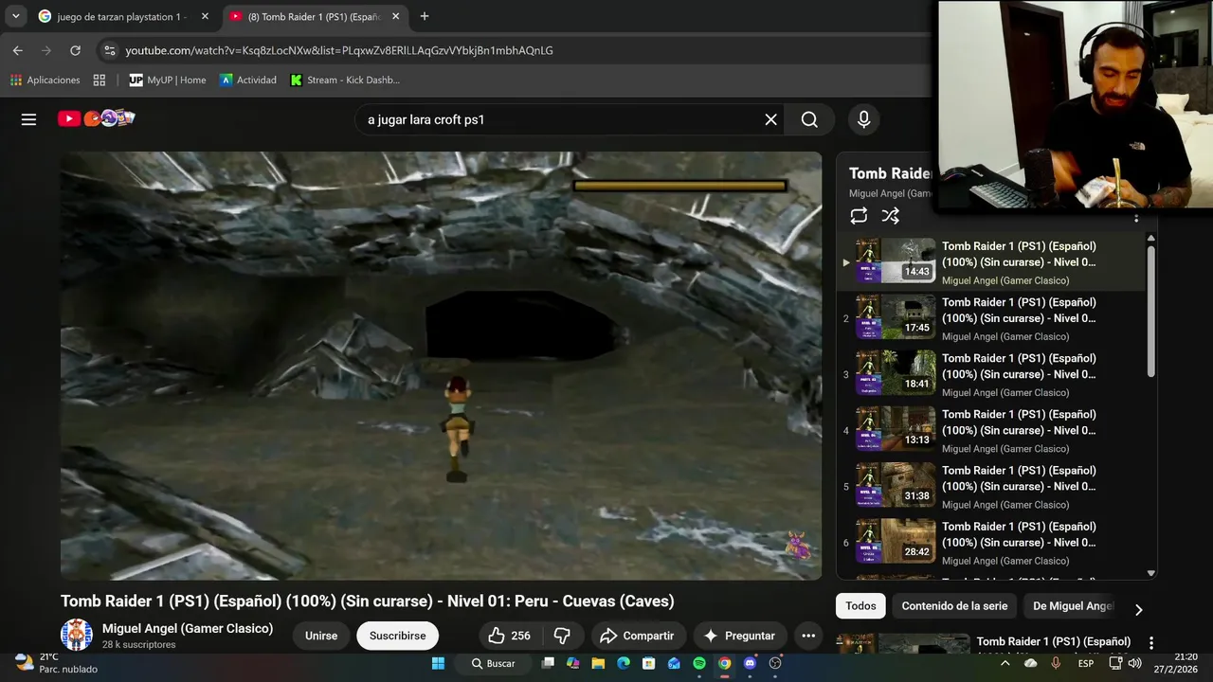
Task: Open a new browser tab
Action: click(424, 16)
